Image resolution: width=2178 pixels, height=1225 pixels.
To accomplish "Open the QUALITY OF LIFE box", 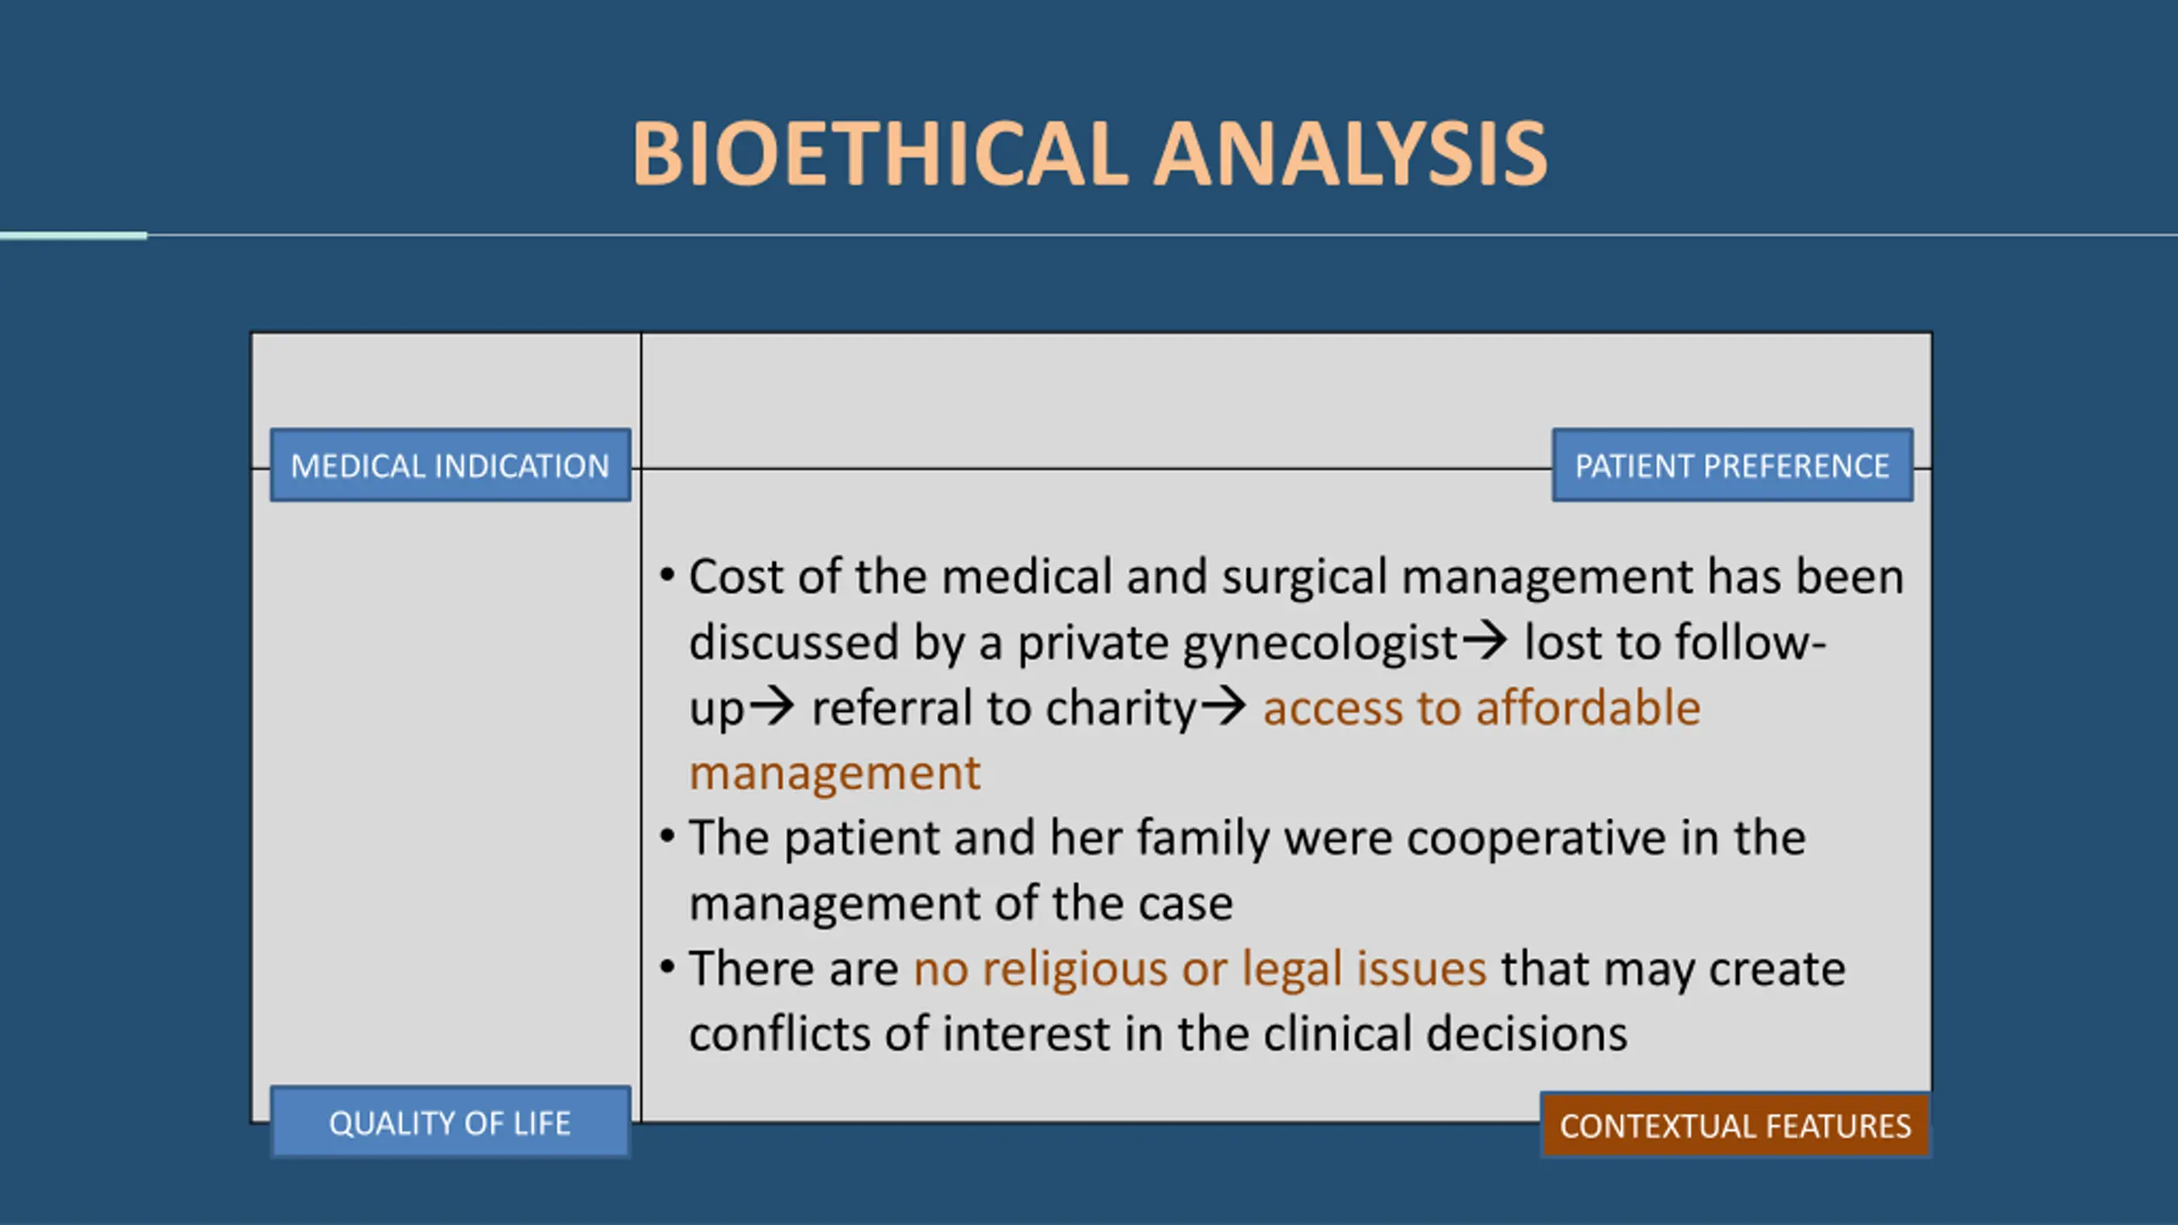I will [x=450, y=1122].
